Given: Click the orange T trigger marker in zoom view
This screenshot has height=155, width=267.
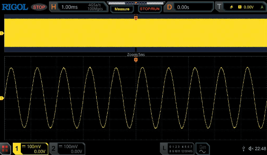Looking at the screenshot, I should click(136, 60).
